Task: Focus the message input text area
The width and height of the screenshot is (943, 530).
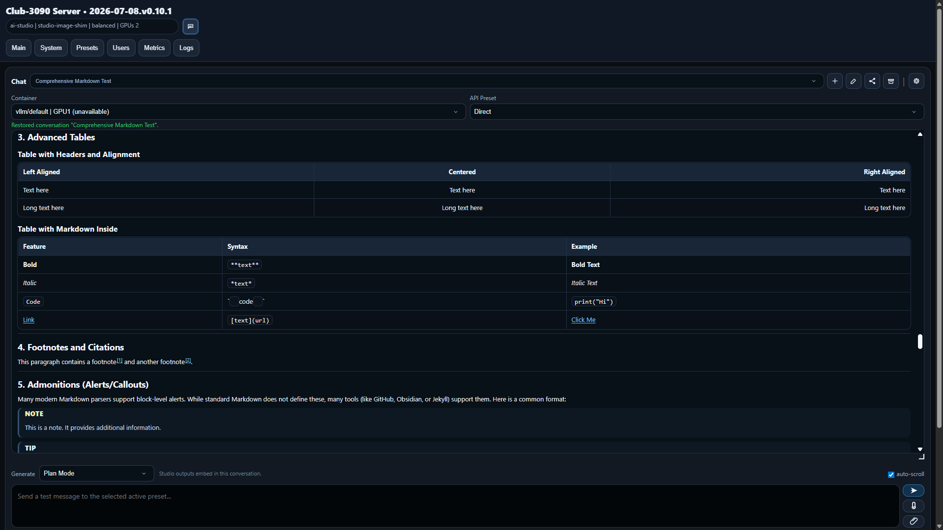Action: (455, 506)
